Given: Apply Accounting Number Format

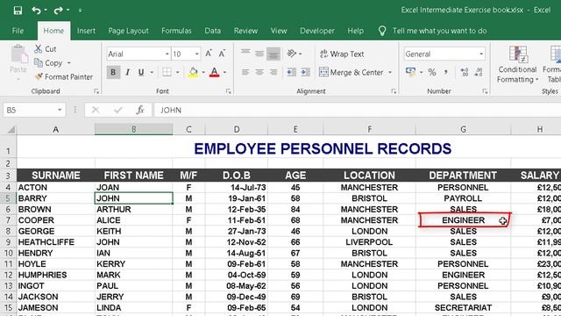Looking at the screenshot, I should tap(411, 72).
